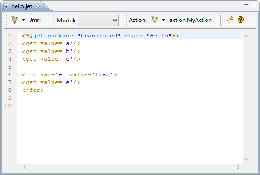
Task: Click the Jmr: label
Action: tap(35, 20)
